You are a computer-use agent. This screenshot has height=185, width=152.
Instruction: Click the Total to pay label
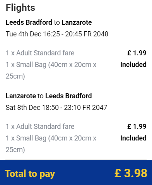point(30,174)
